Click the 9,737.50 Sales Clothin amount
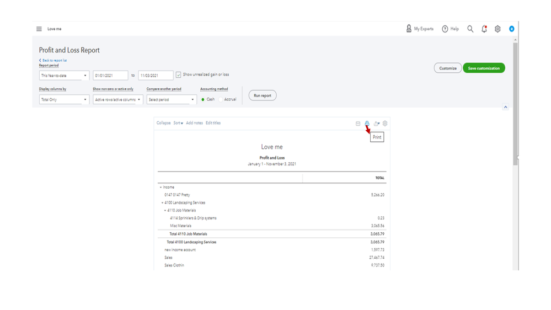The image size is (551, 310). (x=377, y=265)
